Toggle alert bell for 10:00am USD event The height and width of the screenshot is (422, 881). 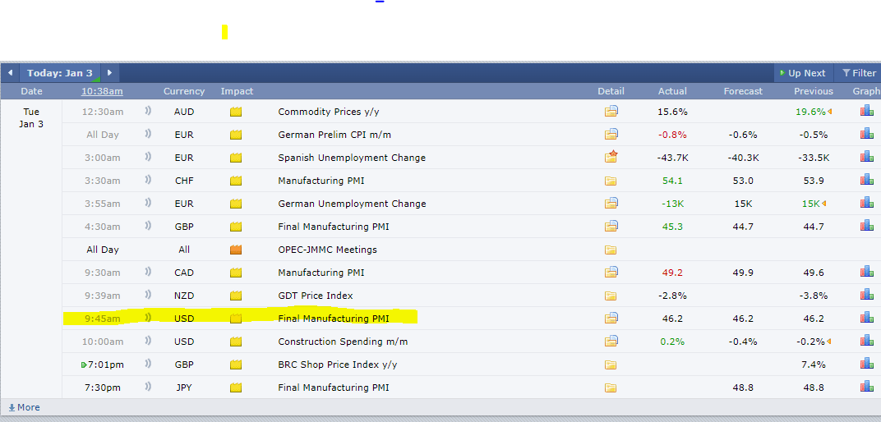(148, 341)
